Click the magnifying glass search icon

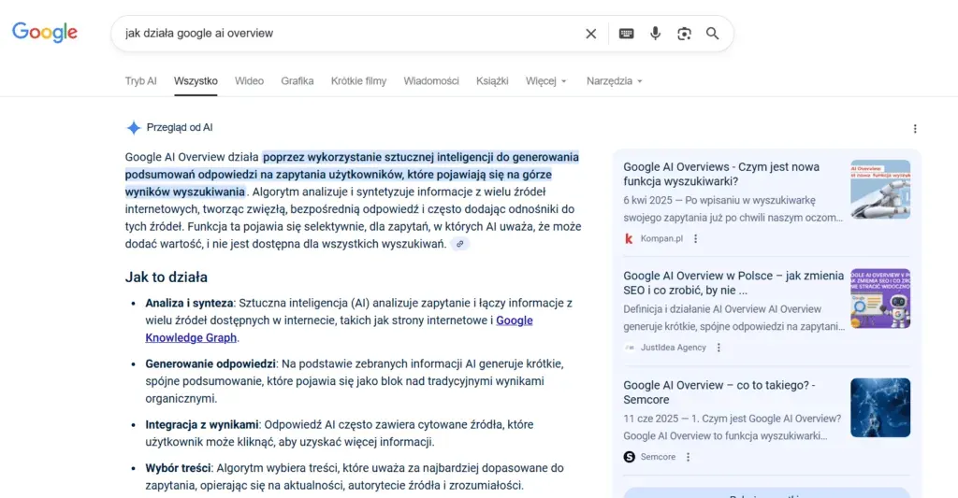point(712,34)
